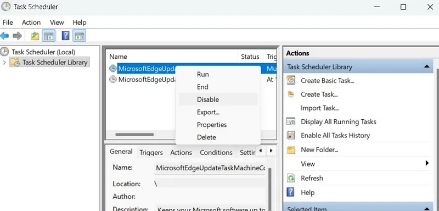Click the Display All Running Tasks icon
The height and width of the screenshot is (211, 439).
point(291,121)
